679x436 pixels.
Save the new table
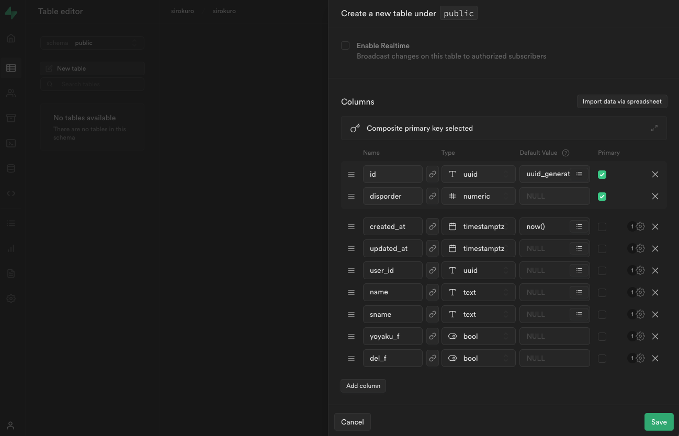(x=659, y=422)
